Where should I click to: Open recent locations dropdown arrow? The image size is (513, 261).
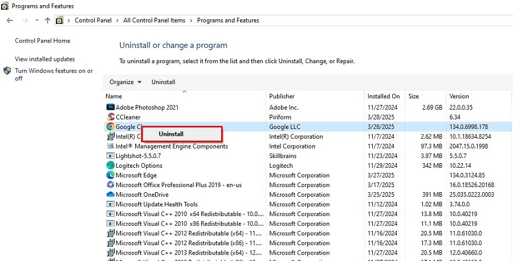[37, 20]
